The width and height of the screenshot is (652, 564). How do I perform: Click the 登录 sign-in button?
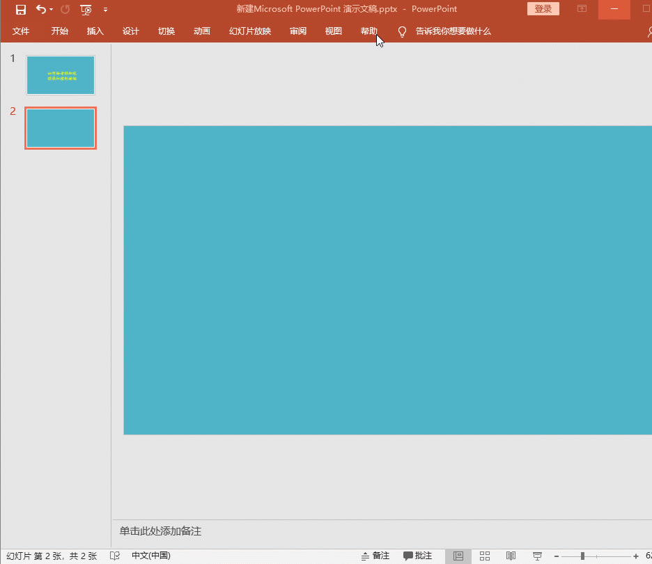pos(543,9)
